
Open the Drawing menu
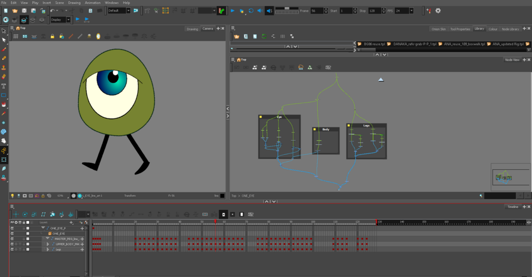(x=74, y=3)
